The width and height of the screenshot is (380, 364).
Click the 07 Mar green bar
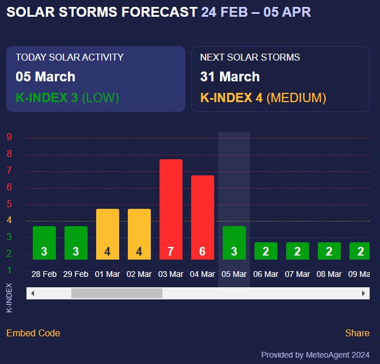[x=298, y=251]
